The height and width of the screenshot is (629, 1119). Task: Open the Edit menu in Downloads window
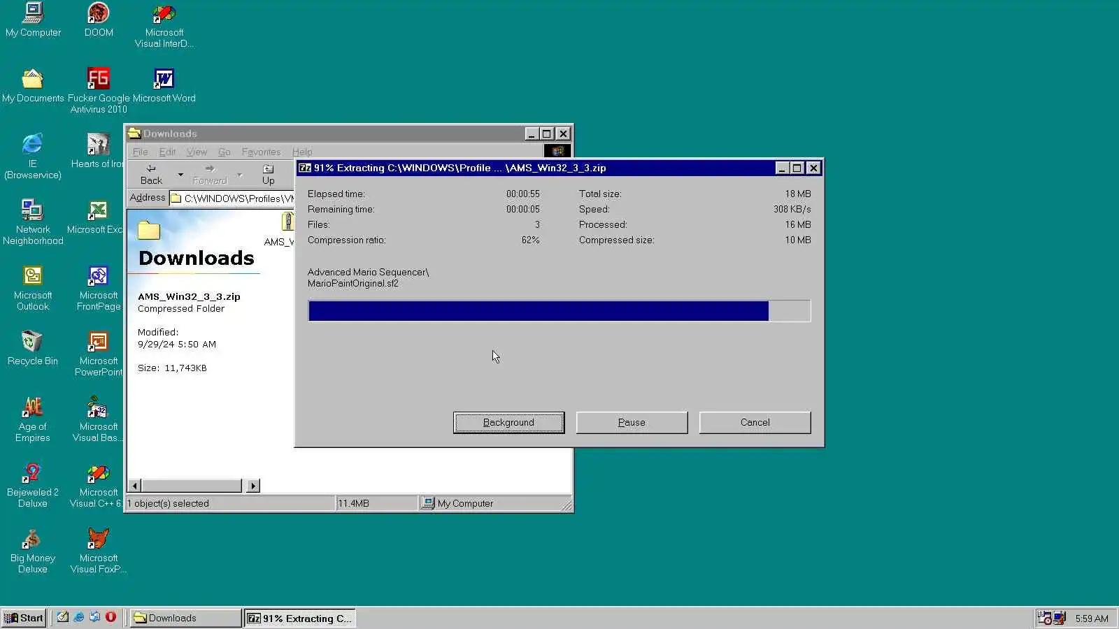[x=167, y=152]
